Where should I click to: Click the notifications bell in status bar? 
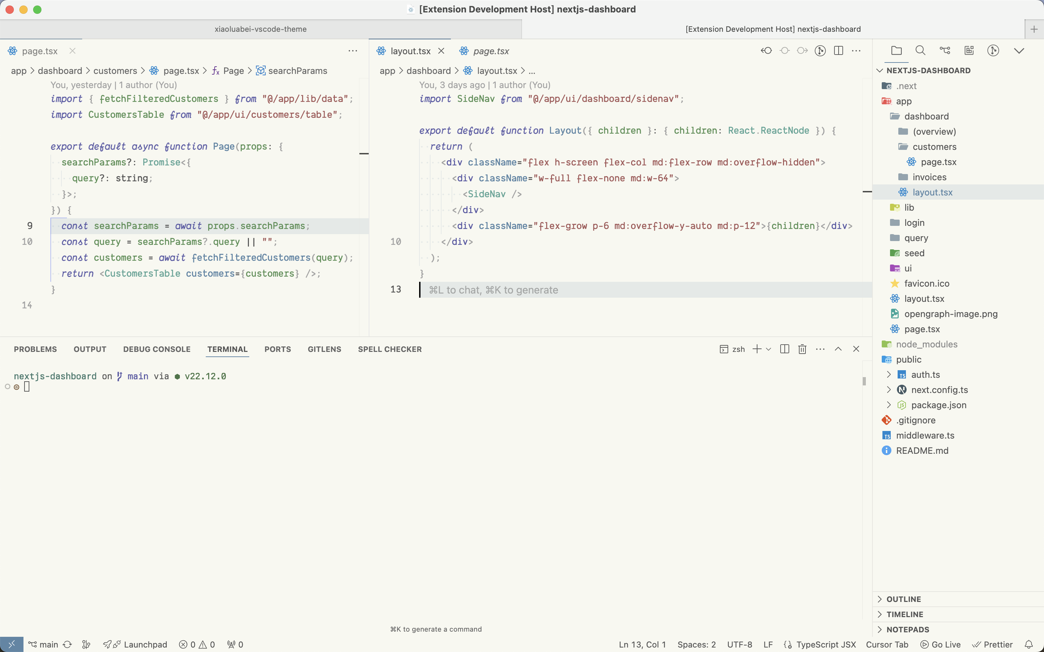pos(1029,644)
